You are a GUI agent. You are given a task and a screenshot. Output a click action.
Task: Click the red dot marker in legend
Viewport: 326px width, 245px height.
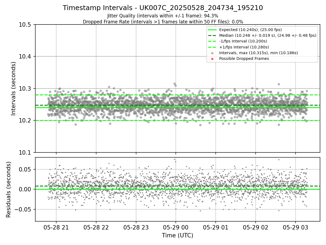[x=212, y=59]
